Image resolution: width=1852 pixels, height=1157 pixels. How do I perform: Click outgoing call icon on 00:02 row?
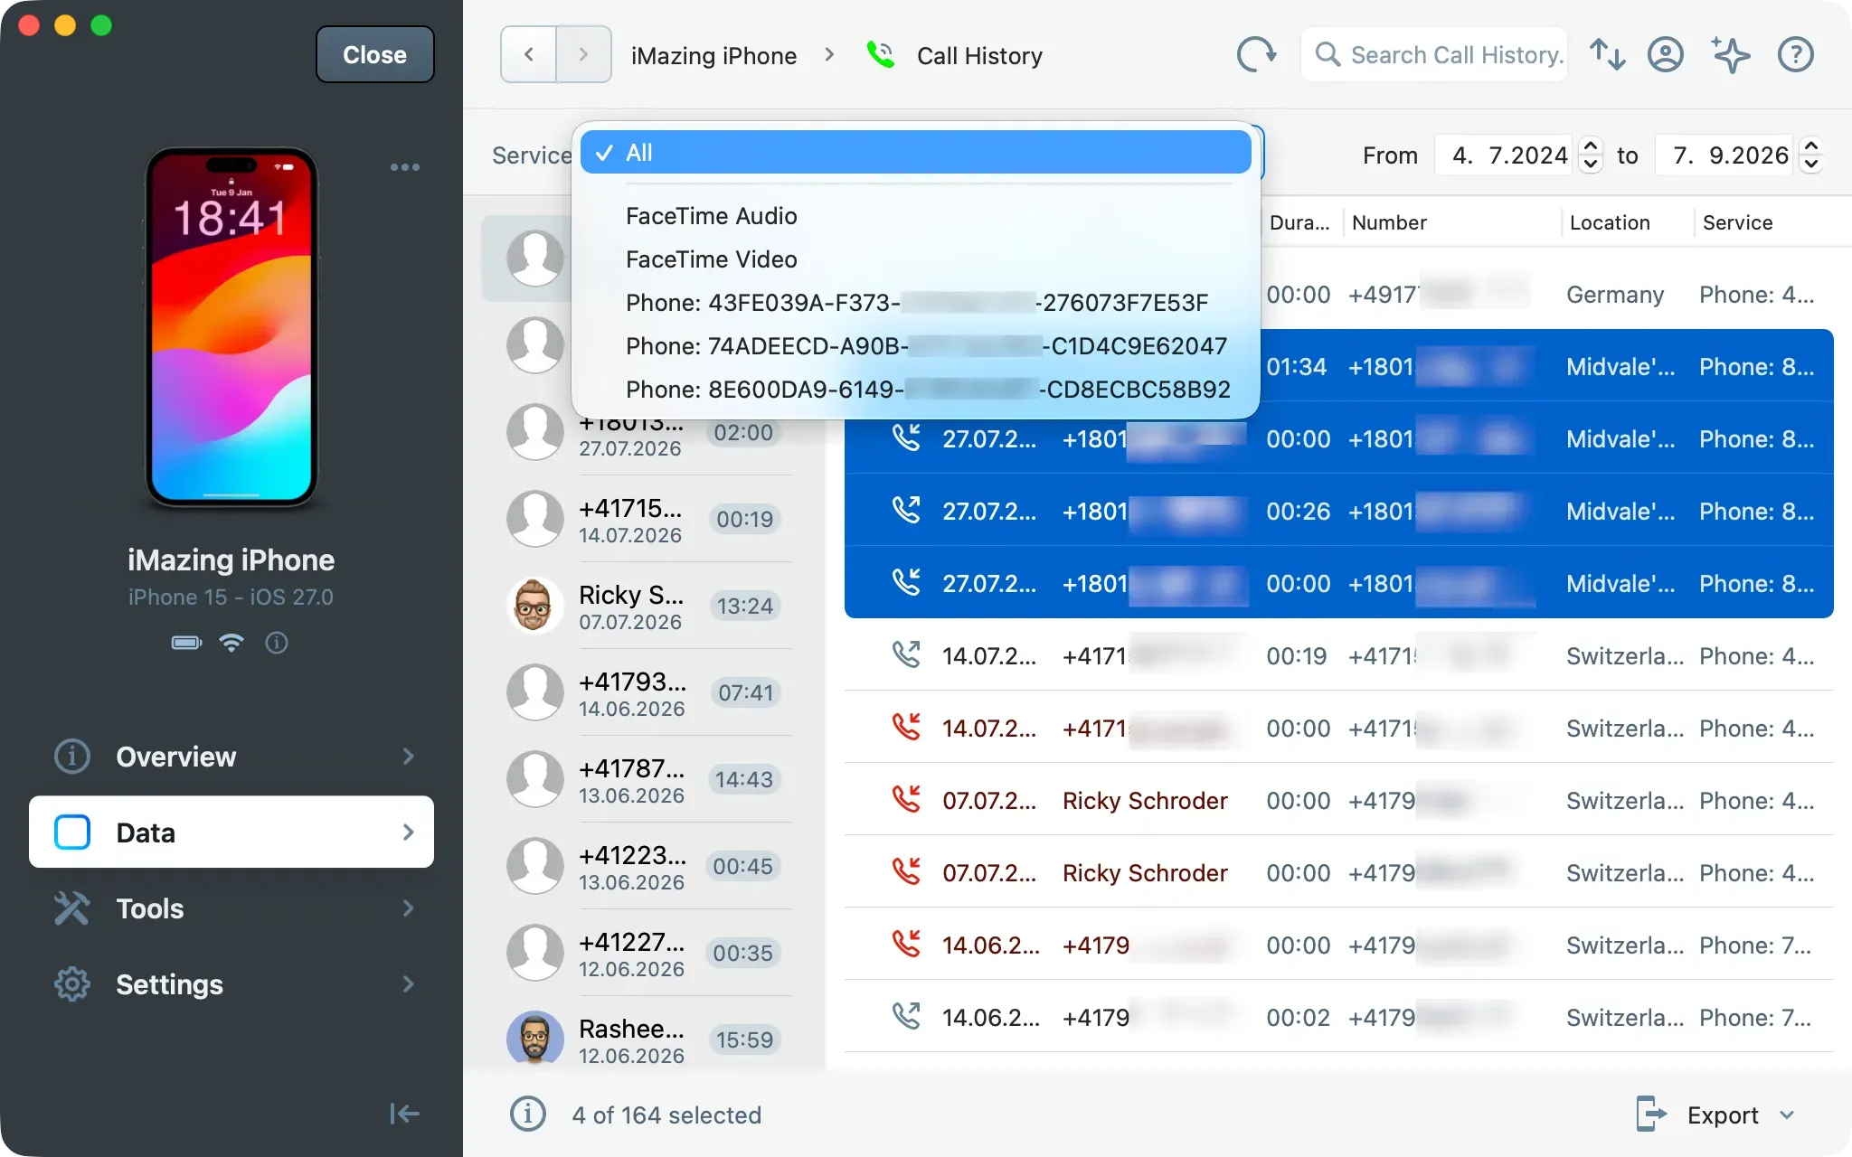906,1016
